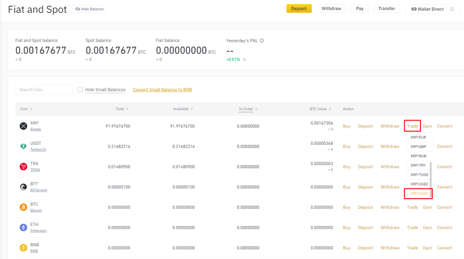
Task: Click Deposit in the USDT row
Action: tap(365, 147)
